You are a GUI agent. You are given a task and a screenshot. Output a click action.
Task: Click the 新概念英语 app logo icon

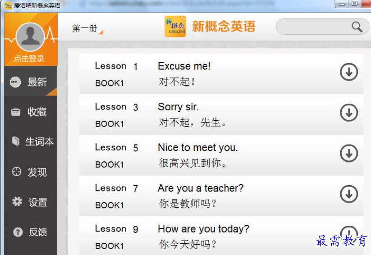(175, 26)
